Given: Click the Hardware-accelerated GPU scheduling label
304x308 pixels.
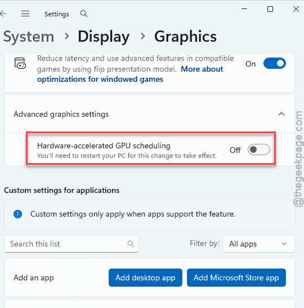Looking at the screenshot, I should (104, 146).
